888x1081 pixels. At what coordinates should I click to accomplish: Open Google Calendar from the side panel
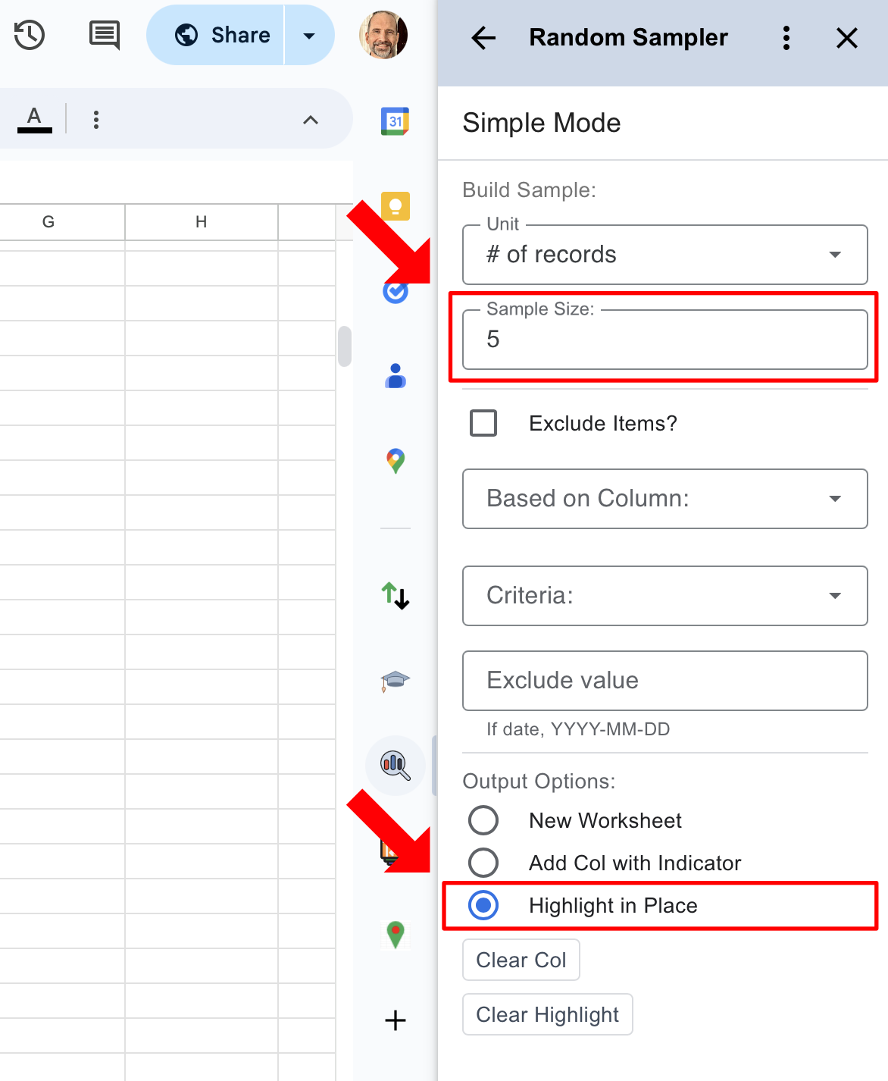[x=395, y=121]
